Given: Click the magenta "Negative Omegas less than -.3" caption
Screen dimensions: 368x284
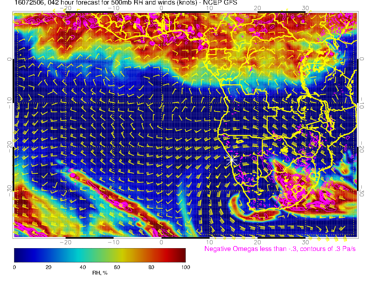Looking at the screenshot, I should [280, 249].
